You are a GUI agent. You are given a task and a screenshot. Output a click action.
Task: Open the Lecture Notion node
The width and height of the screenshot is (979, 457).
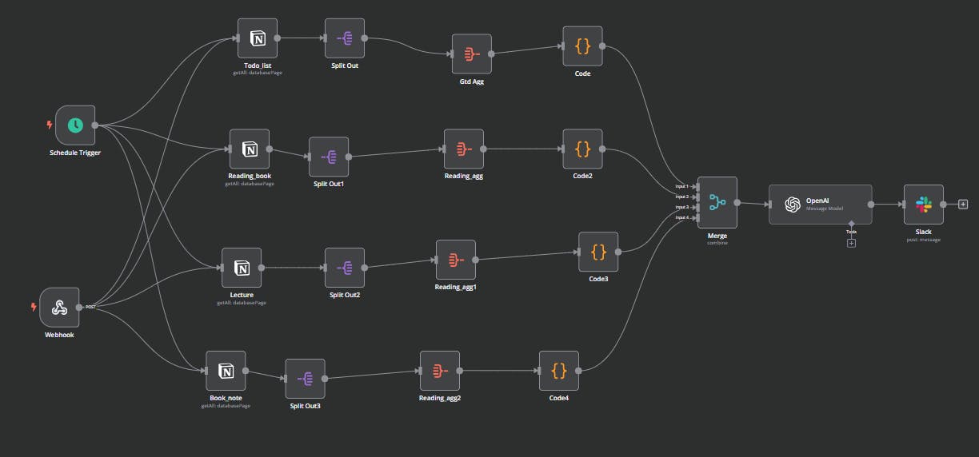click(242, 268)
